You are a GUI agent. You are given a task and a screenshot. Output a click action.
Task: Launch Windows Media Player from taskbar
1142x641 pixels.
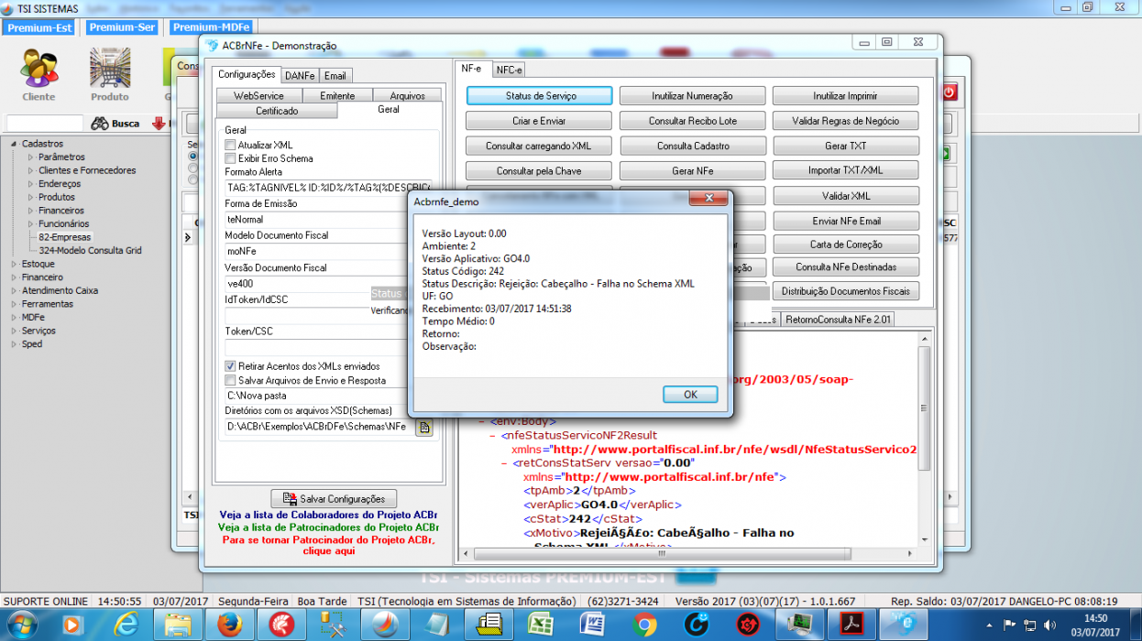point(71,625)
